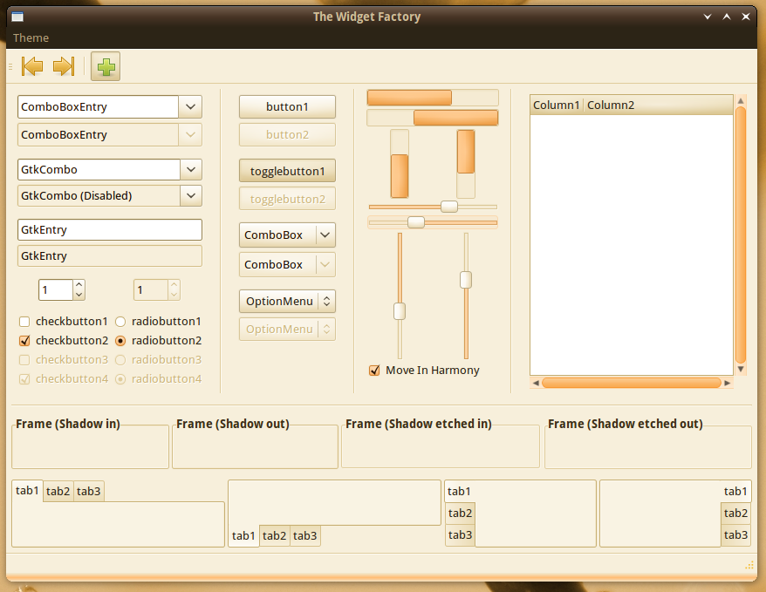This screenshot has height=592, width=766.
Task: Expand the white ComboBoxEntry dropdown arrow
Action: coord(190,107)
